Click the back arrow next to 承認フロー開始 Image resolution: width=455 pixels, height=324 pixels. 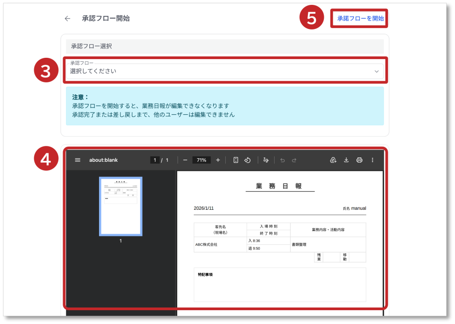click(68, 19)
